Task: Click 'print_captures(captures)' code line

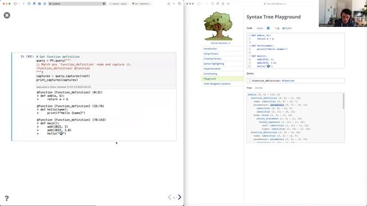Action: coord(57,80)
